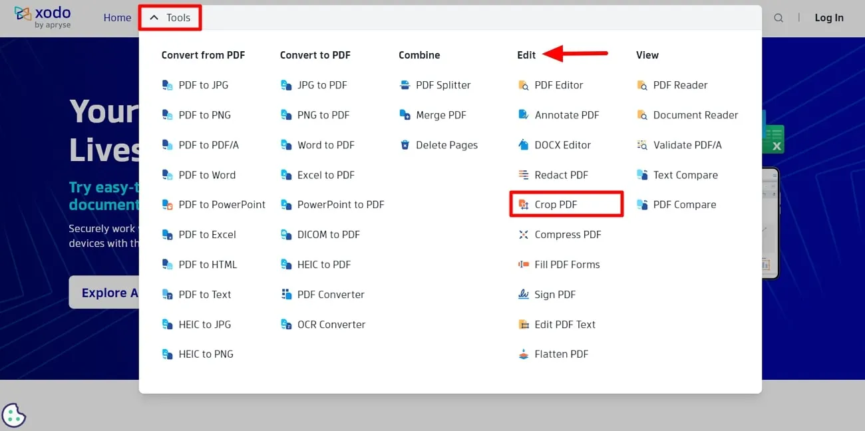Select Home in the navigation bar
The width and height of the screenshot is (865, 431).
point(117,18)
